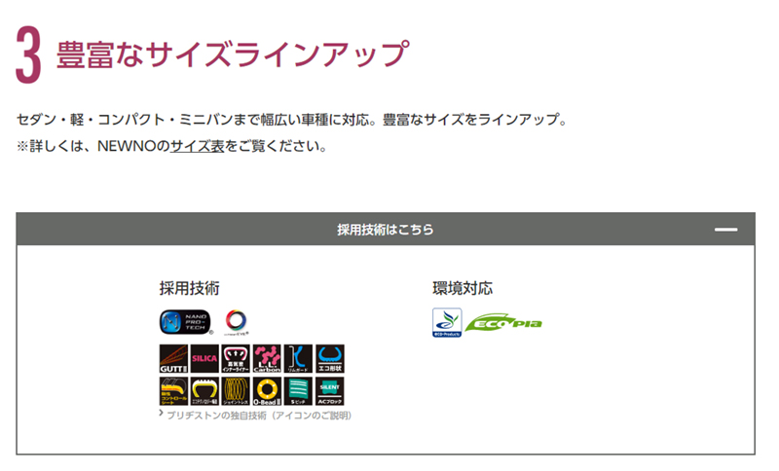Click the 環境対応 subheading
This screenshot has width=779, height=471.
[x=463, y=288]
